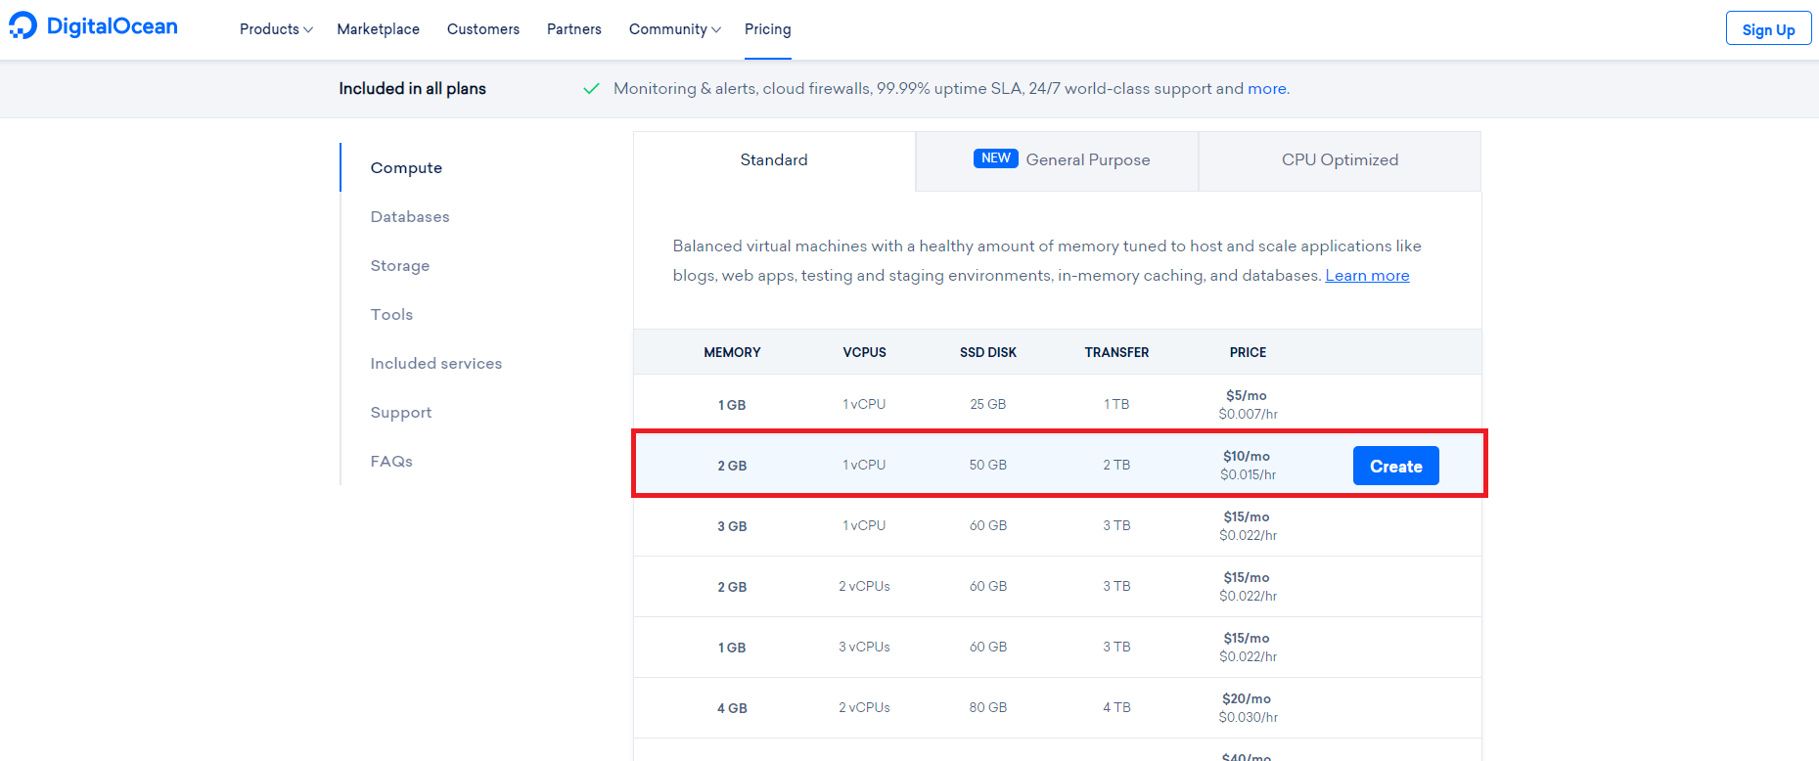The image size is (1819, 761).
Task: Select the 4 GB memory row
Action: 1058,708
